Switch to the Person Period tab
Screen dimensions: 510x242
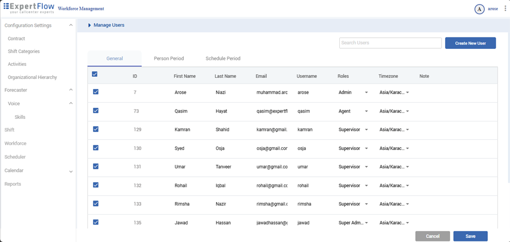click(x=169, y=58)
